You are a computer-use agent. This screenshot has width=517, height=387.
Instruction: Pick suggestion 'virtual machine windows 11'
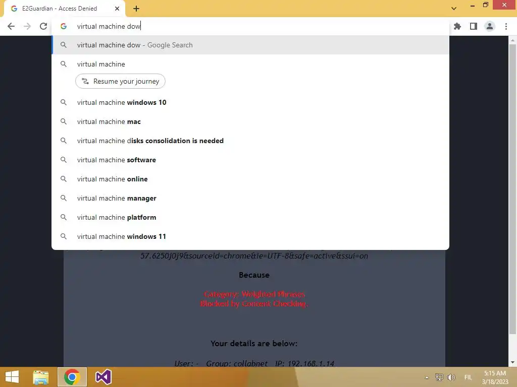[x=250, y=236]
